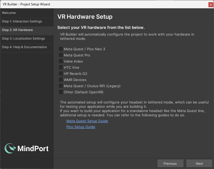
Task: Open the Meta Quest Setup Guide
Action: pos(87,121)
